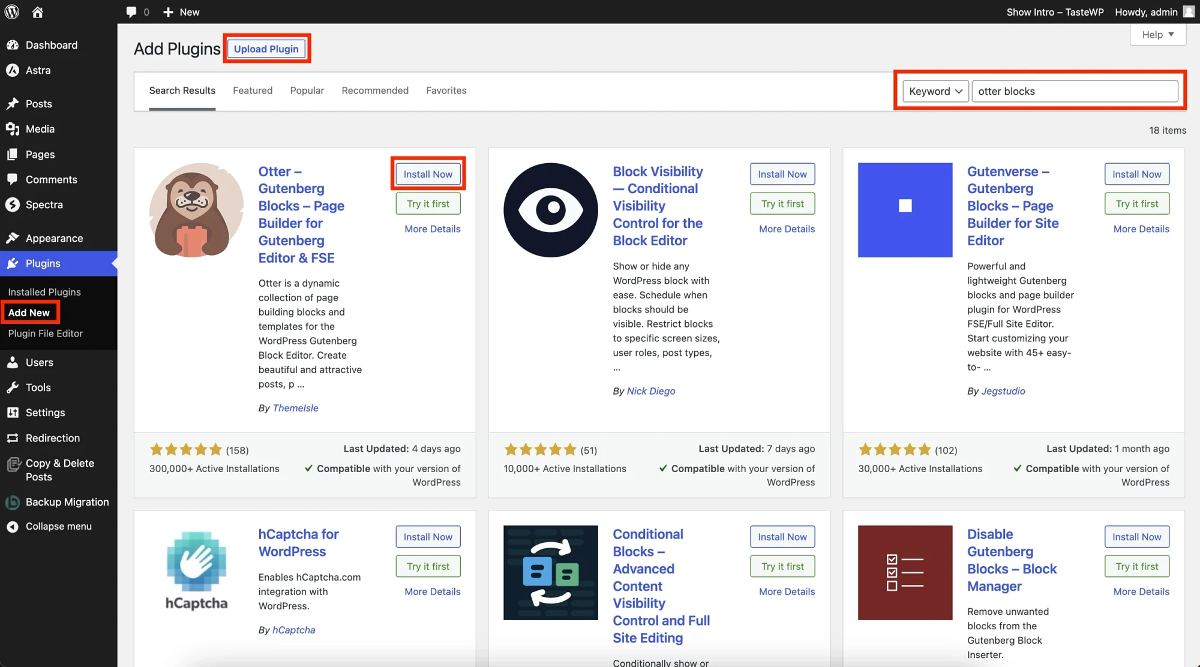The image size is (1200, 667).
Task: Click the Conditional Blocks plugin icon thumbnail
Action: tap(550, 572)
